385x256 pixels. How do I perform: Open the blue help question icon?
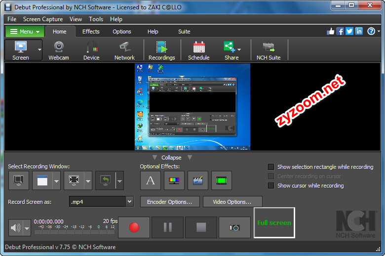click(371, 32)
